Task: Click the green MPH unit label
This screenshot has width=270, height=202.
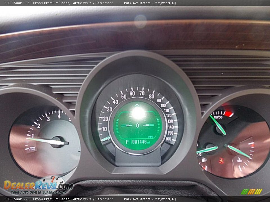Action: [151, 137]
